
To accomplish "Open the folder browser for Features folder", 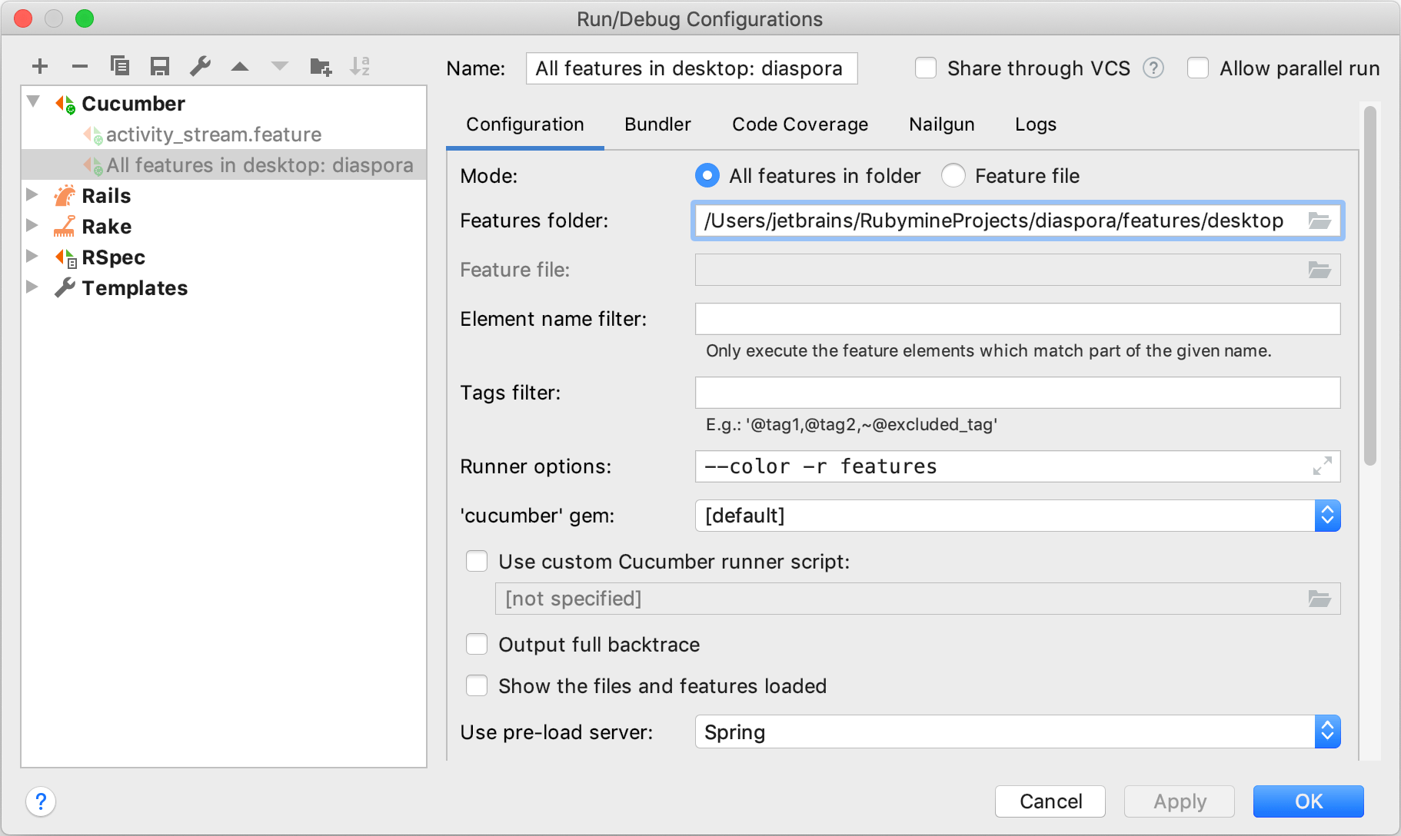I will 1320,221.
